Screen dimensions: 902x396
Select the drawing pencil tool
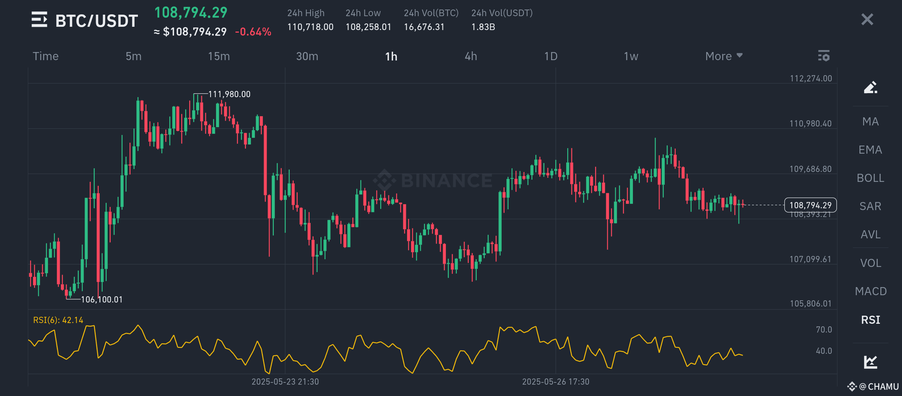point(870,87)
